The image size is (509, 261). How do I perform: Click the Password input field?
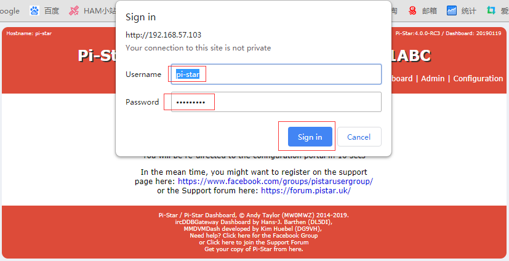pyautogui.click(x=275, y=102)
